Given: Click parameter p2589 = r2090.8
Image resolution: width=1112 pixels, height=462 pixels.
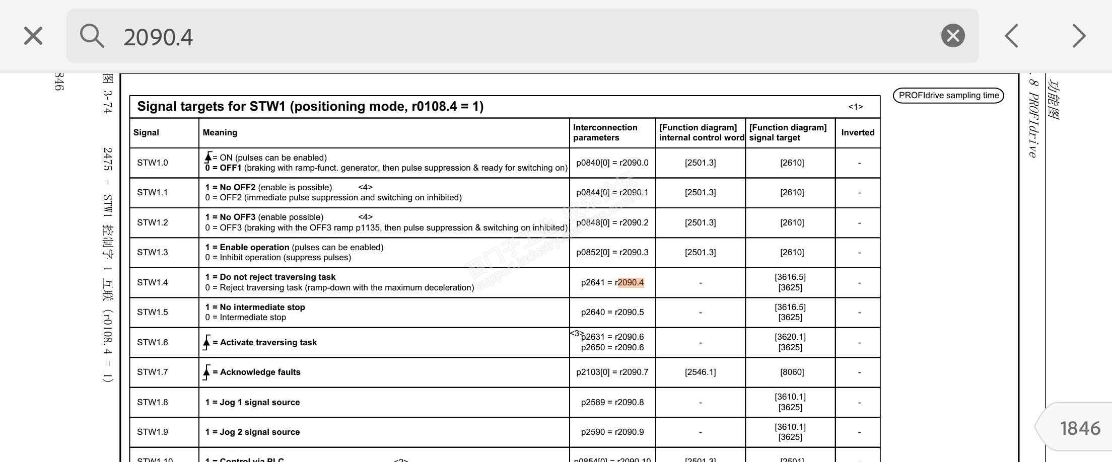Looking at the screenshot, I should click(x=612, y=402).
